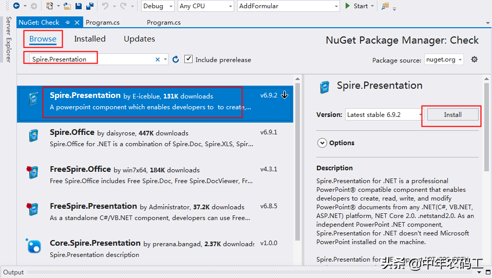Screen dimensions: 492x278
Task: Pin the NuGet: Check tab
Action: tap(67, 23)
